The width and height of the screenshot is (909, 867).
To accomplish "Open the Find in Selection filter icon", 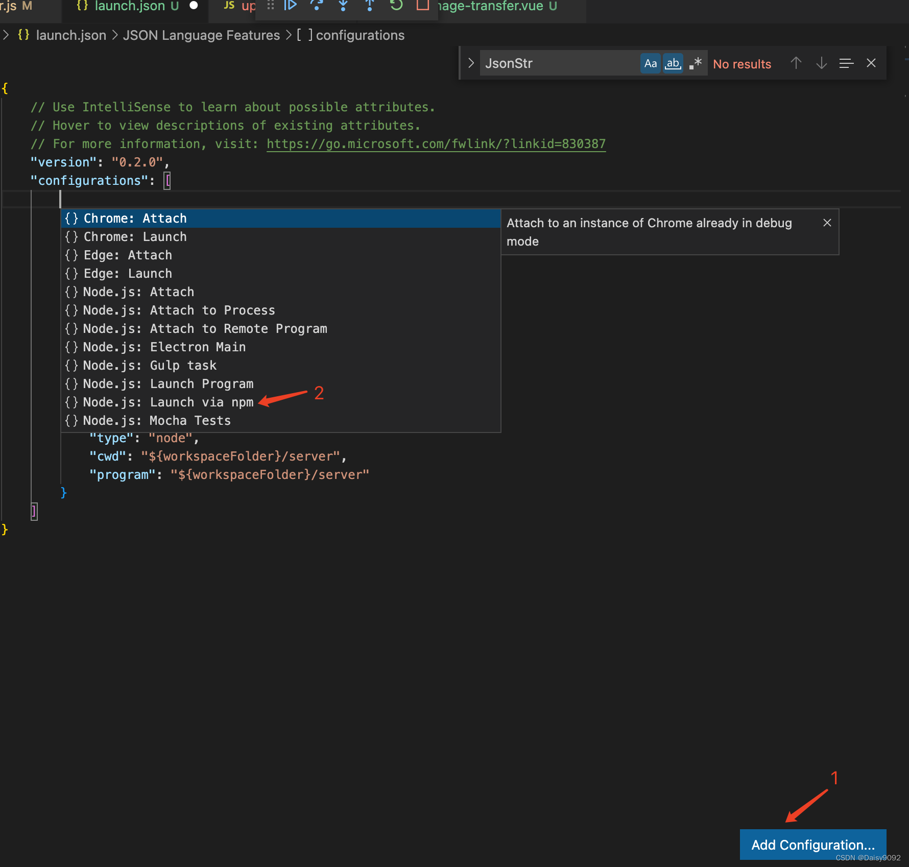I will point(846,63).
